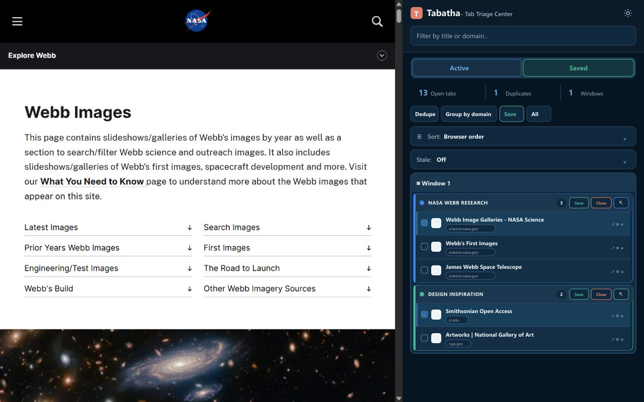
Task: Check the Webb's First Images tab checkbox
Action: point(424,247)
